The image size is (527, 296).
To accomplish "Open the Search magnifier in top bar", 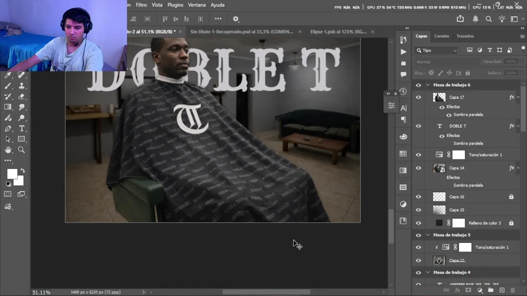I will click(489, 19).
